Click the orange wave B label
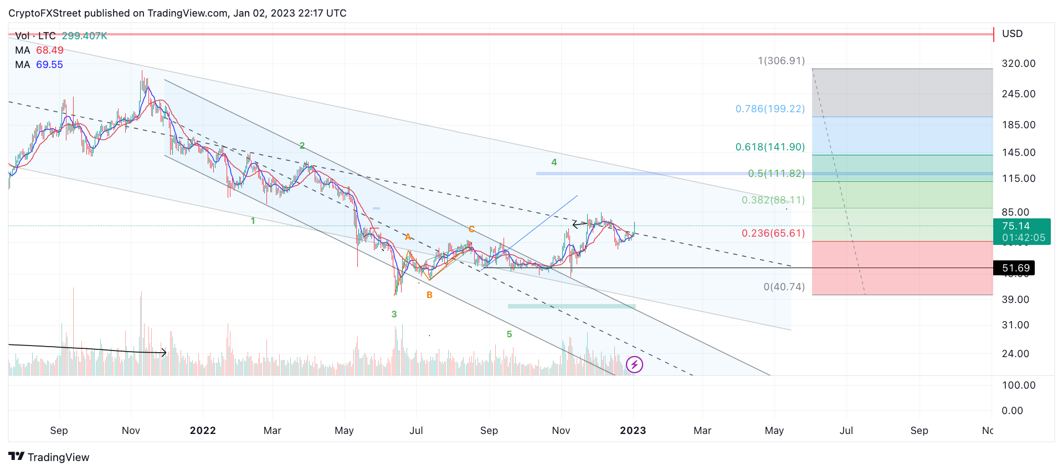The height and width of the screenshot is (471, 1063). [429, 295]
